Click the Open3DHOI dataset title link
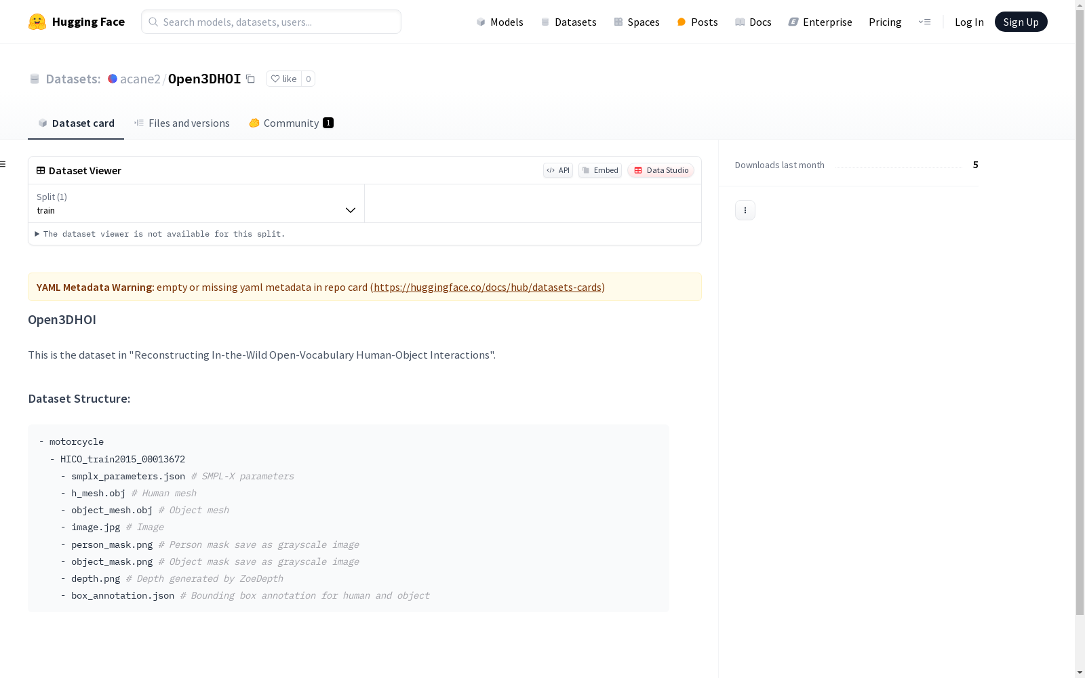The width and height of the screenshot is (1085, 678). [x=204, y=79]
